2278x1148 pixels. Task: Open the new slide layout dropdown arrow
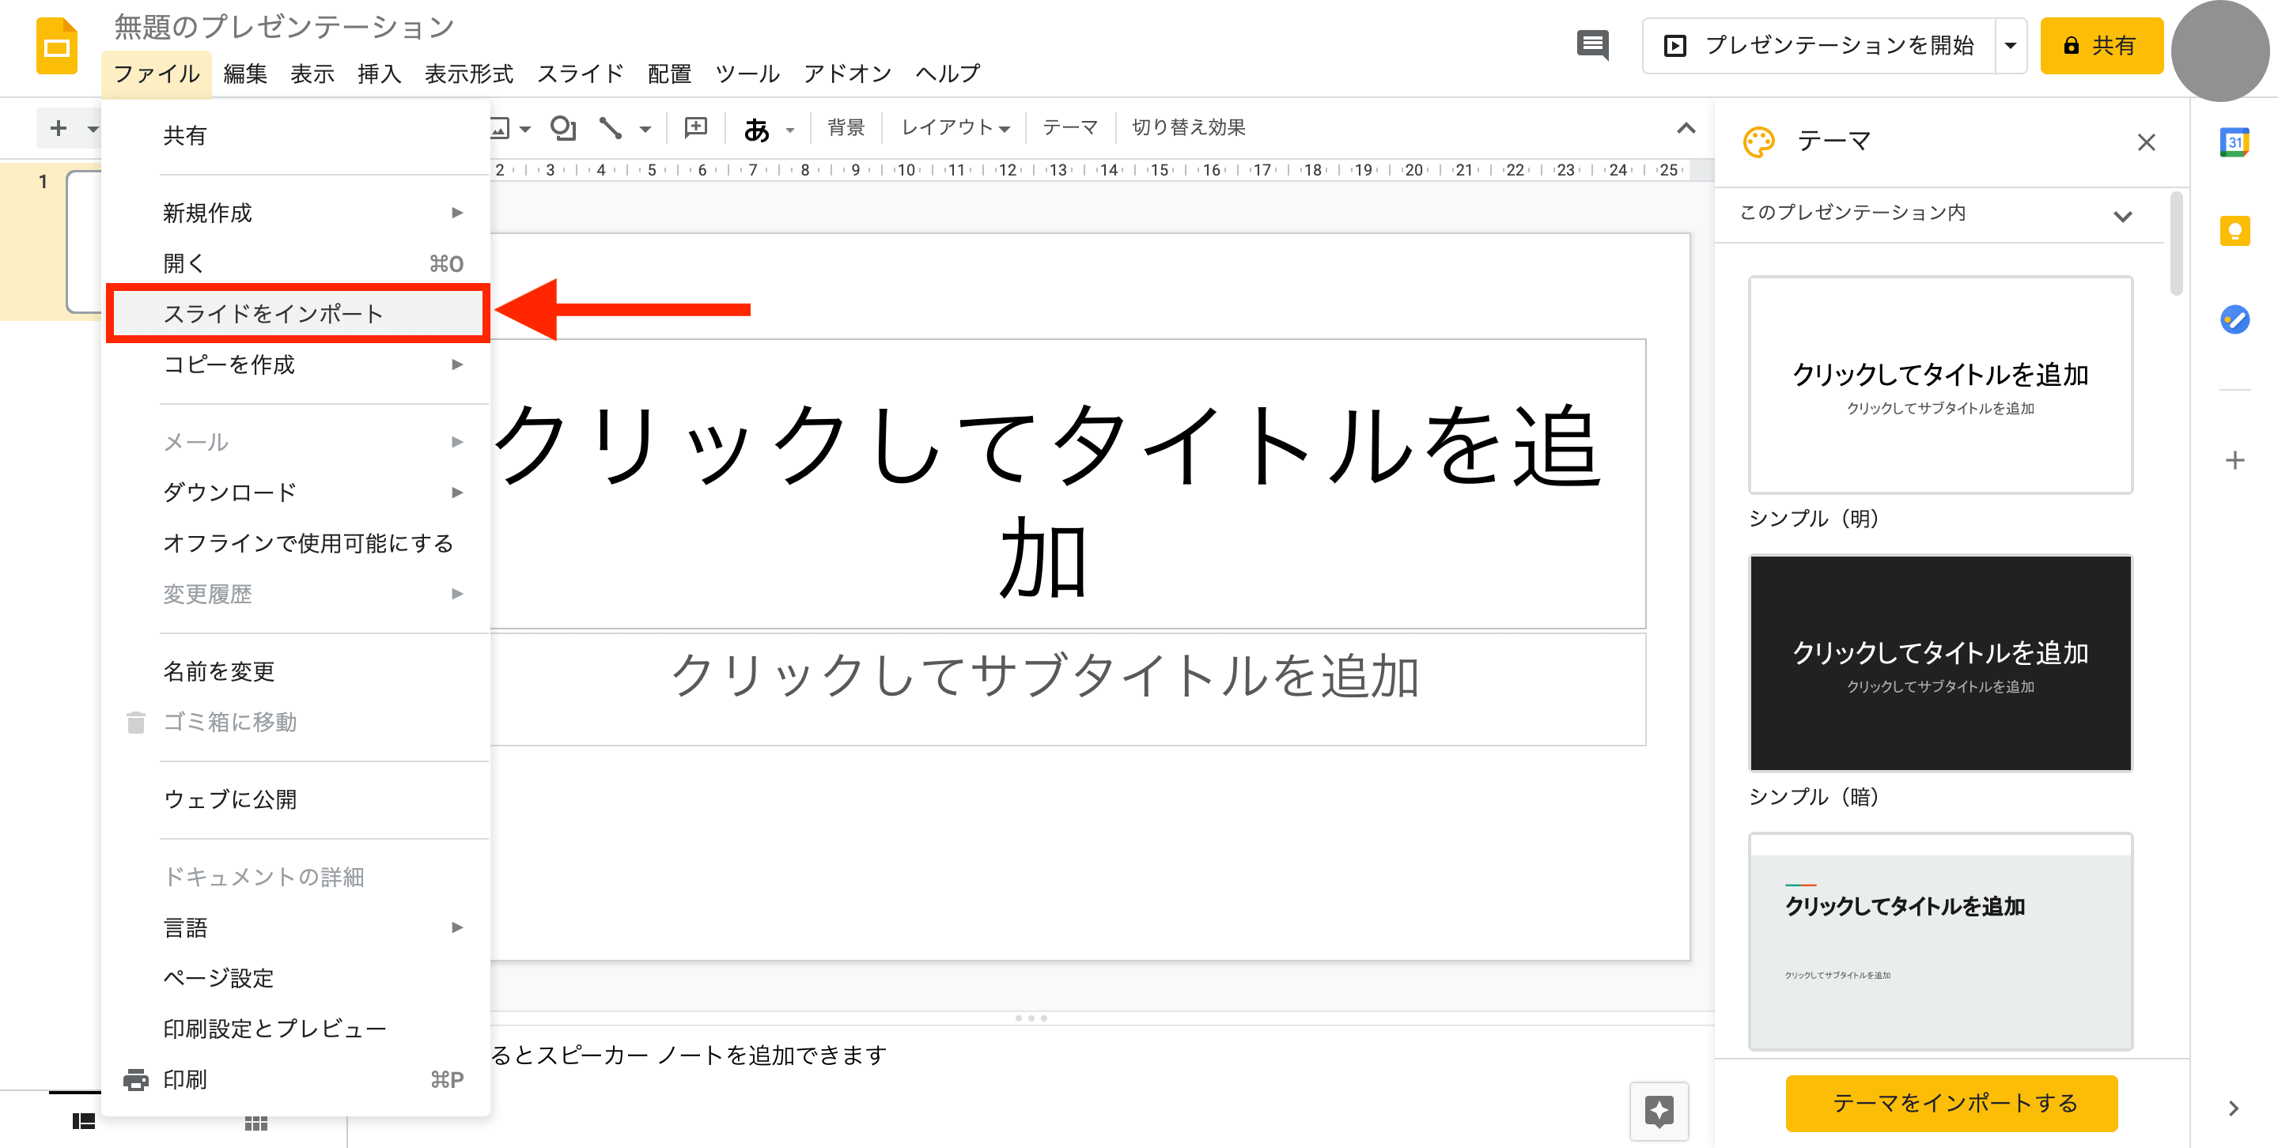(92, 129)
